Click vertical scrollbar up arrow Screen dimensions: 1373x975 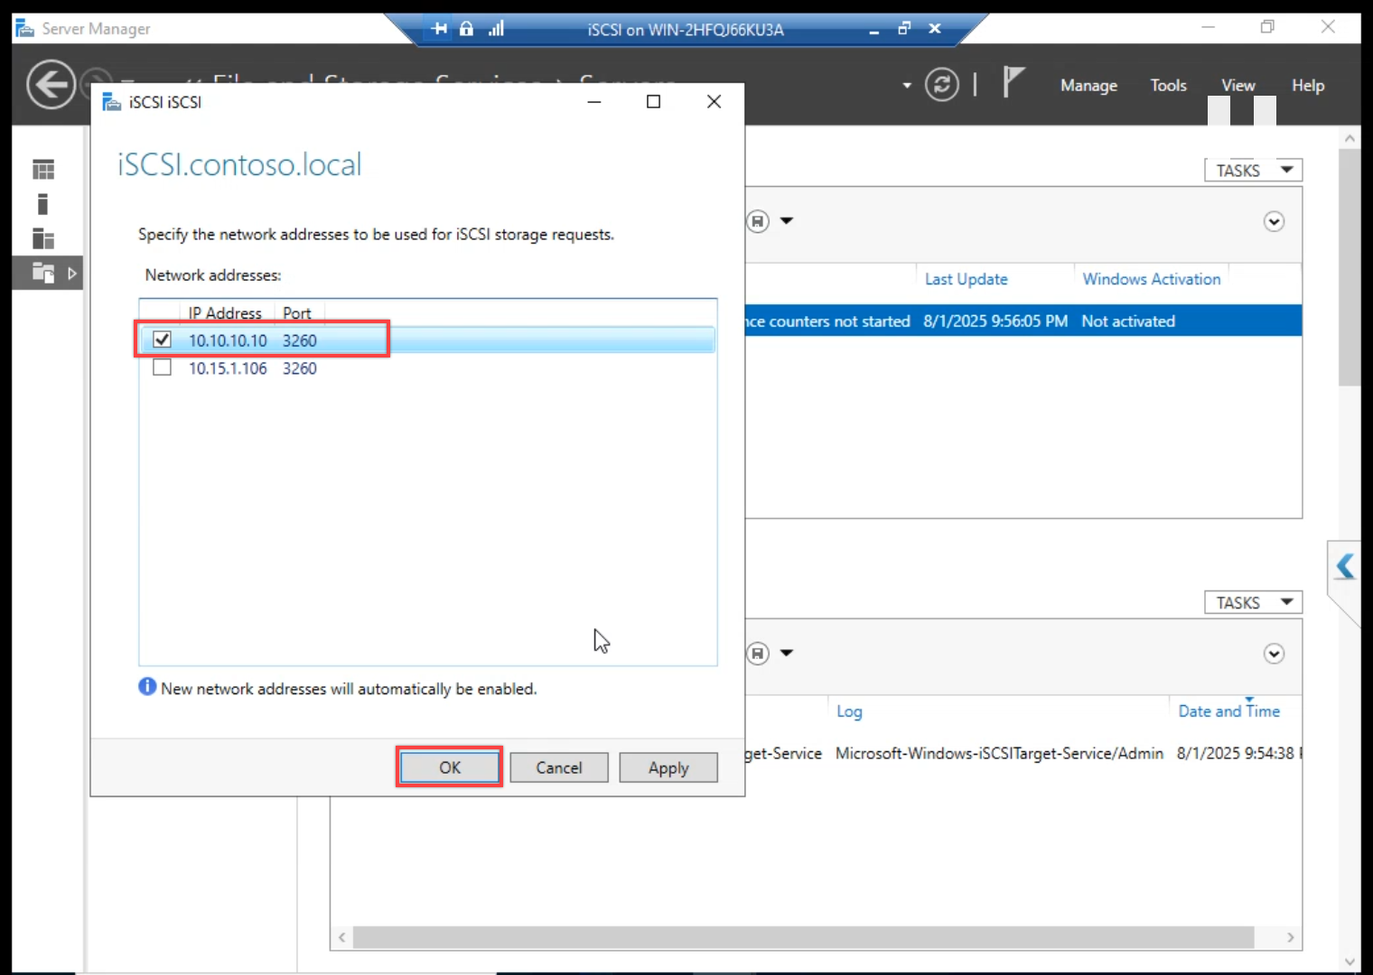tap(1350, 138)
